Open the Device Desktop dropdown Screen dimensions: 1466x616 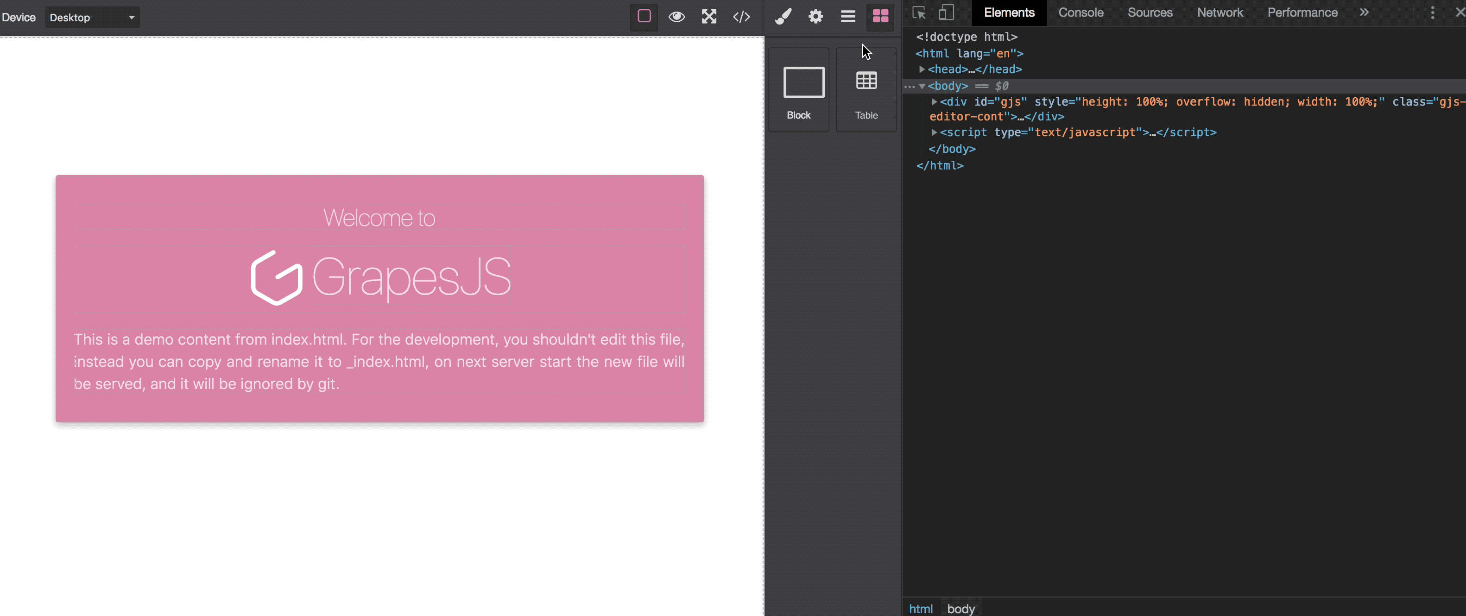[92, 17]
